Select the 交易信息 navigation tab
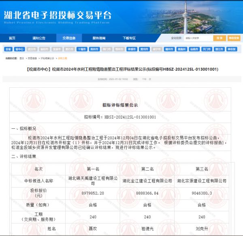Viewport: 243px width, 236px height. (69, 38)
